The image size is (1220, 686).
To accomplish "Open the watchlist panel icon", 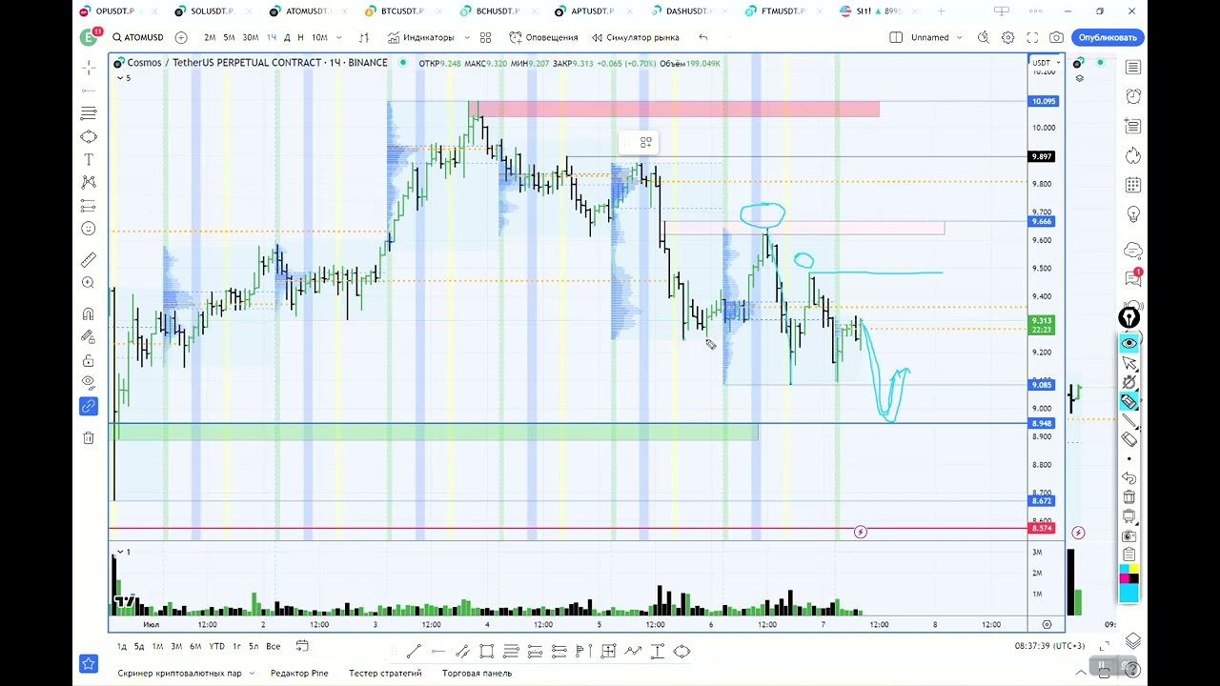I will point(1132,67).
